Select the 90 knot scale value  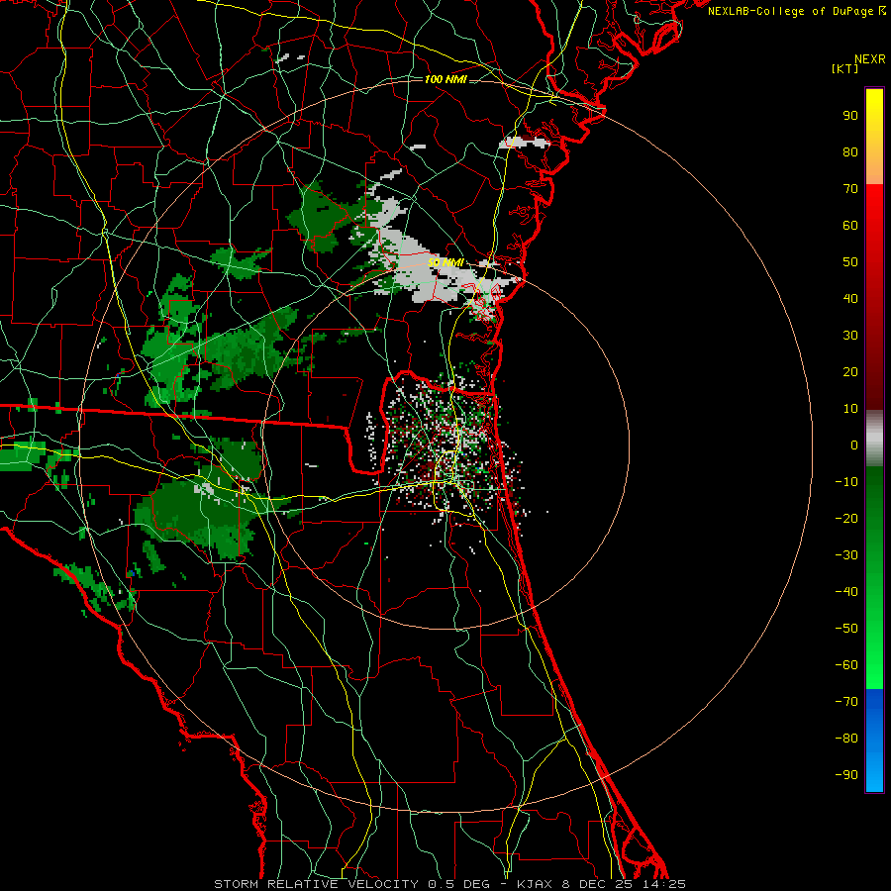850,116
